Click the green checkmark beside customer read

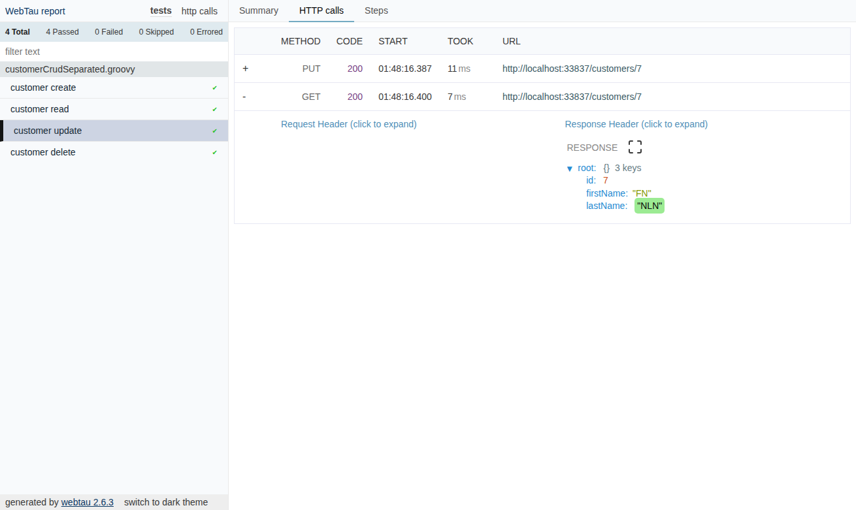click(214, 110)
